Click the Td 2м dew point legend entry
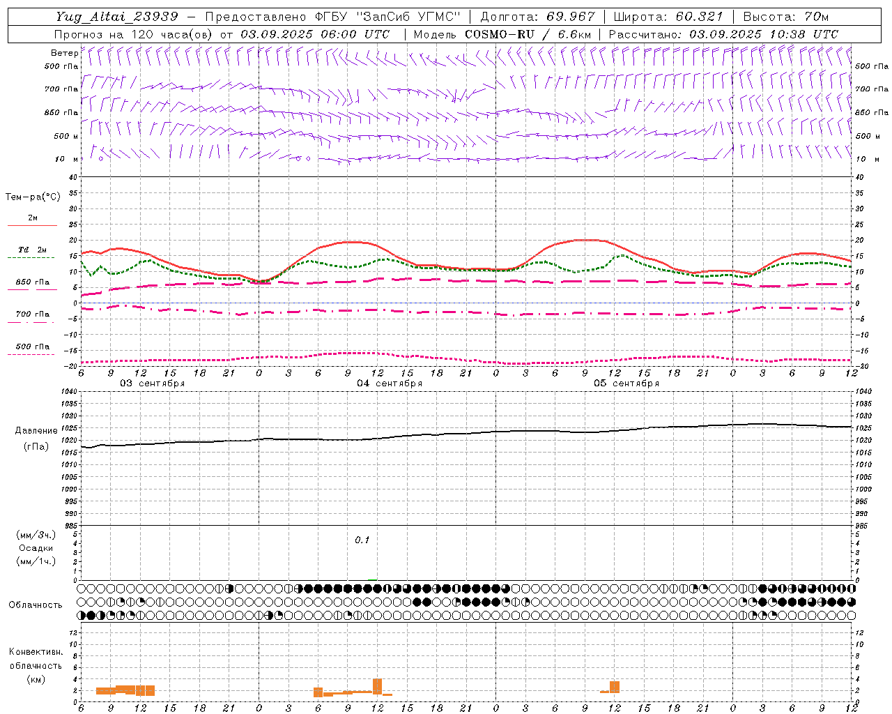The width and height of the screenshot is (892, 714). (x=32, y=250)
